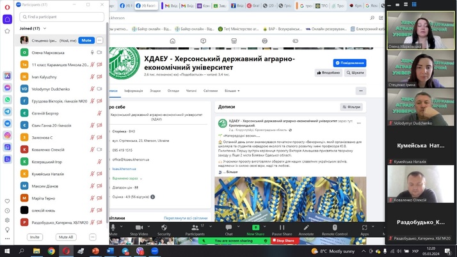
Task: Open ksau.kherson.ua website link
Action: tap(124, 169)
